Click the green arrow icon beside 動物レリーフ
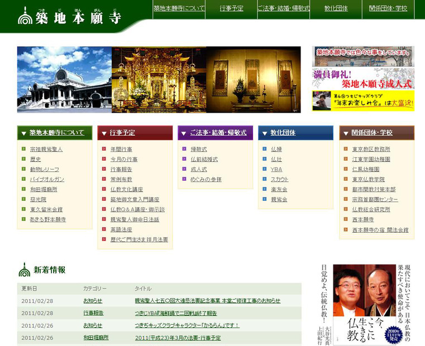 pos(23,169)
